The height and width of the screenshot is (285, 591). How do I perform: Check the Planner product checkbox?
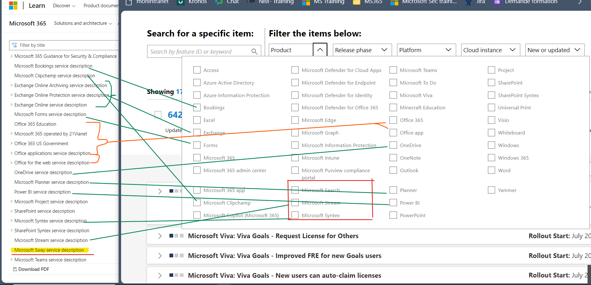click(393, 190)
